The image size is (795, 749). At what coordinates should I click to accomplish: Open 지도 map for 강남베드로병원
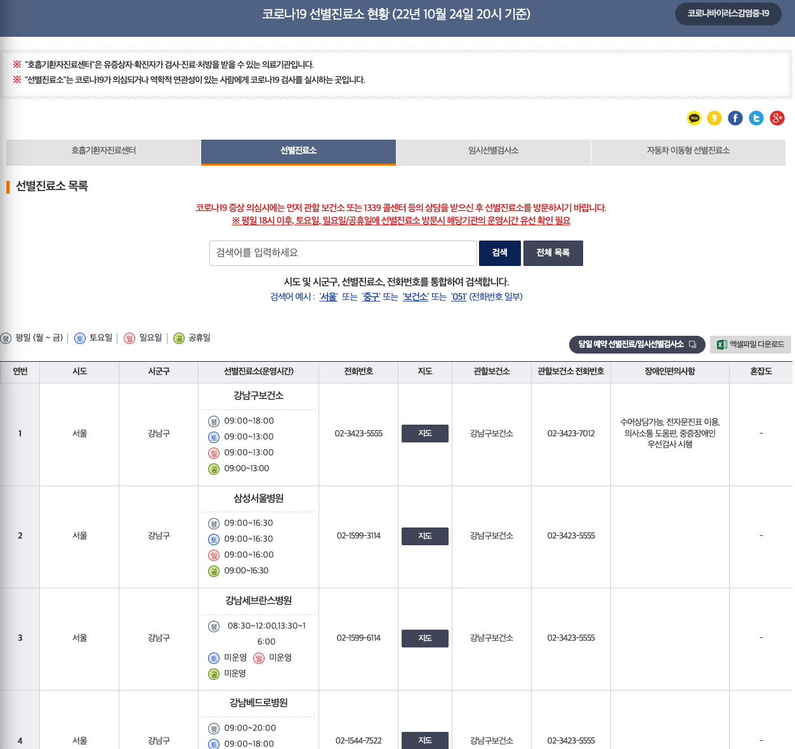pos(425,740)
